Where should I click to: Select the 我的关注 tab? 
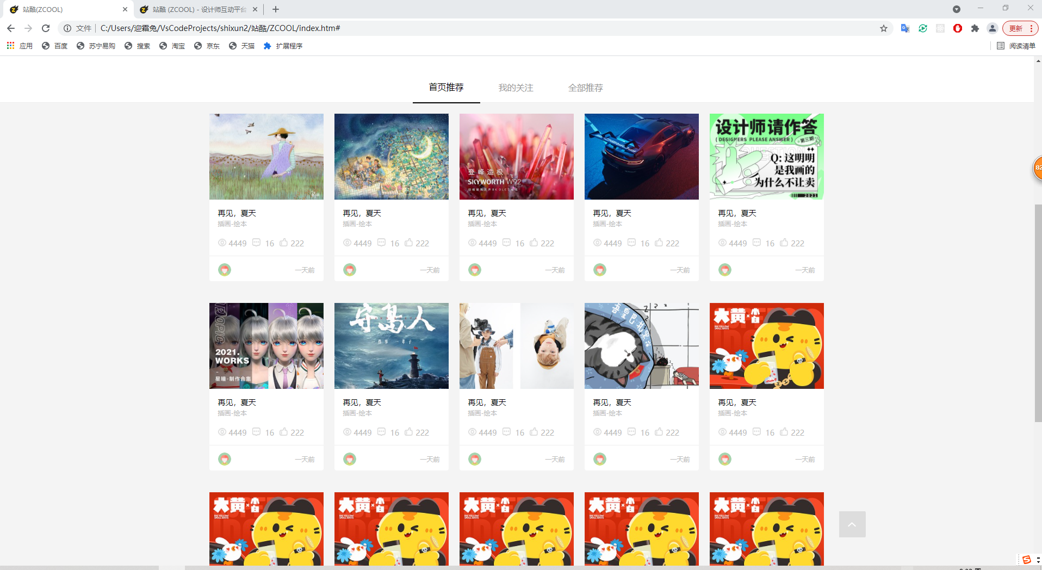coord(516,88)
